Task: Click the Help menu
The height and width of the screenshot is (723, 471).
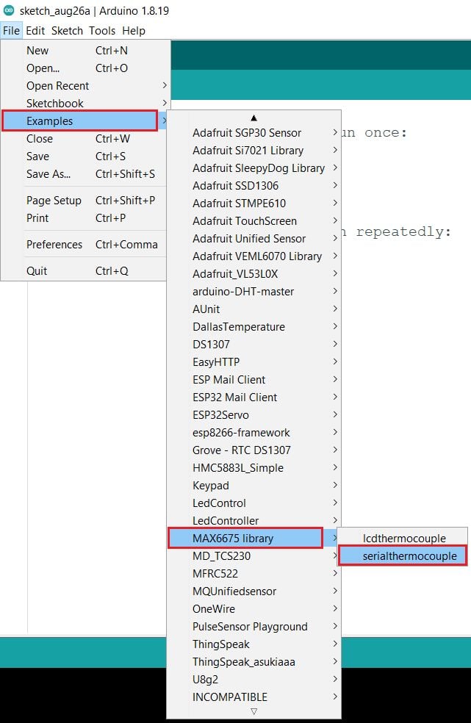Action: pos(134,31)
